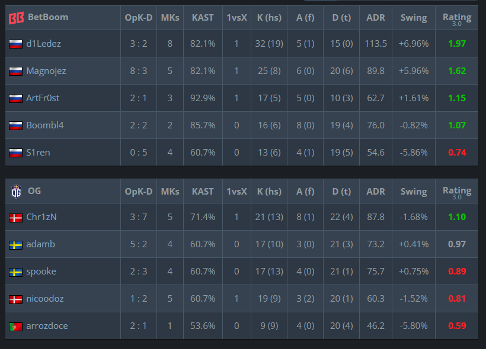Screen dimensions: 486x349
Task: Click the OG Swing column header
Action: [x=414, y=192]
